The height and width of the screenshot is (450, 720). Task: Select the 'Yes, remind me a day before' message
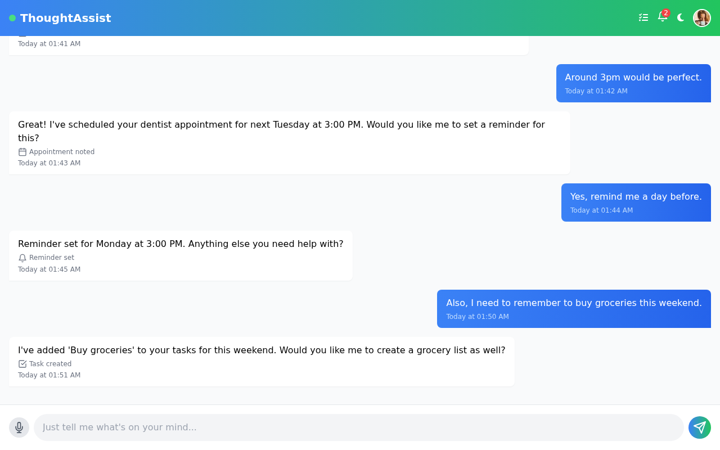tap(636, 202)
